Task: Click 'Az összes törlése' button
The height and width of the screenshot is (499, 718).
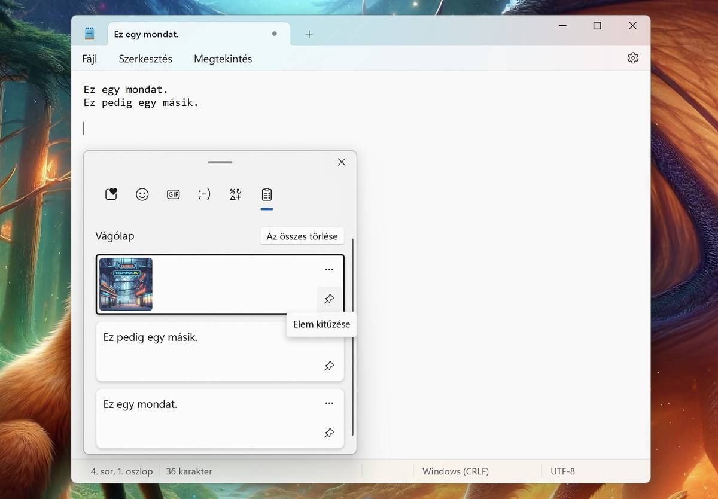Action: [302, 236]
